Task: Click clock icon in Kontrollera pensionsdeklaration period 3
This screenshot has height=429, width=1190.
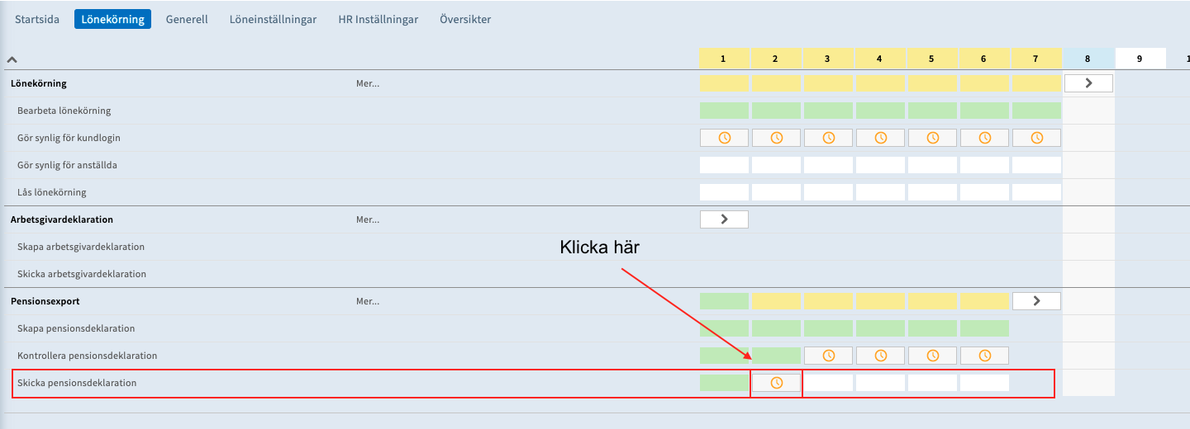Action: tap(828, 356)
